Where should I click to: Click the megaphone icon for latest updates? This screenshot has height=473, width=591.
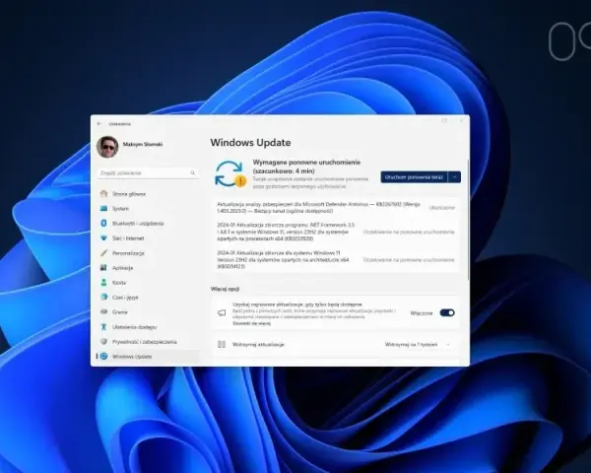pyautogui.click(x=222, y=313)
